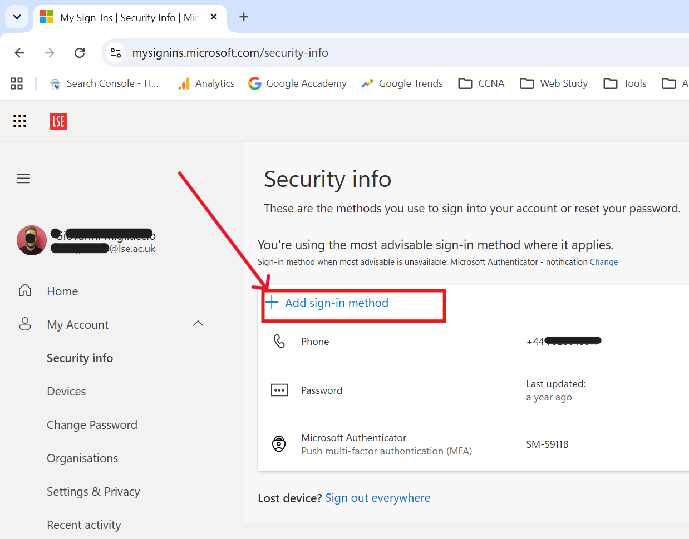The height and width of the screenshot is (539, 689).
Task: Click the My Account person icon
Action: tap(25, 324)
